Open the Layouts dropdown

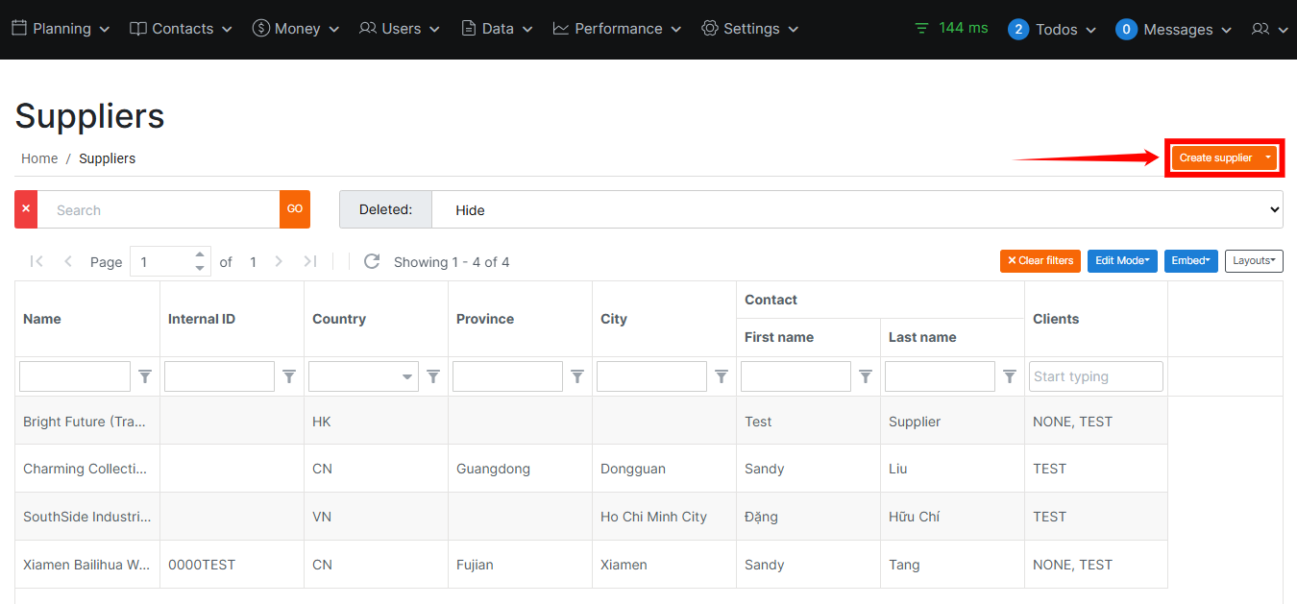pos(1254,261)
